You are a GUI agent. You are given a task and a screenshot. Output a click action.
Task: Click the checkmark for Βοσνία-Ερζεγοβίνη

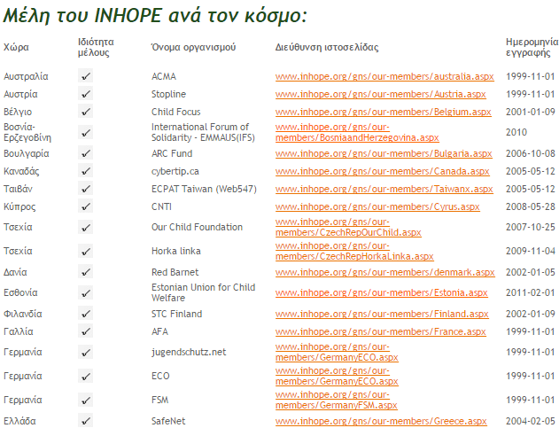click(x=85, y=132)
